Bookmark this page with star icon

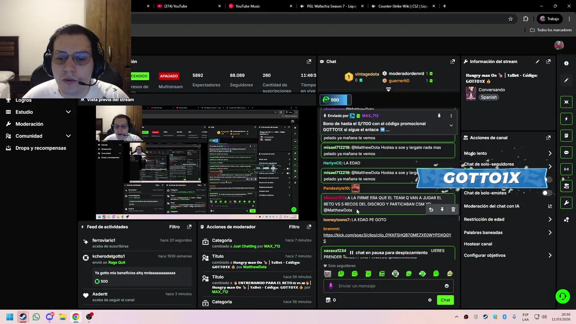pos(510,19)
